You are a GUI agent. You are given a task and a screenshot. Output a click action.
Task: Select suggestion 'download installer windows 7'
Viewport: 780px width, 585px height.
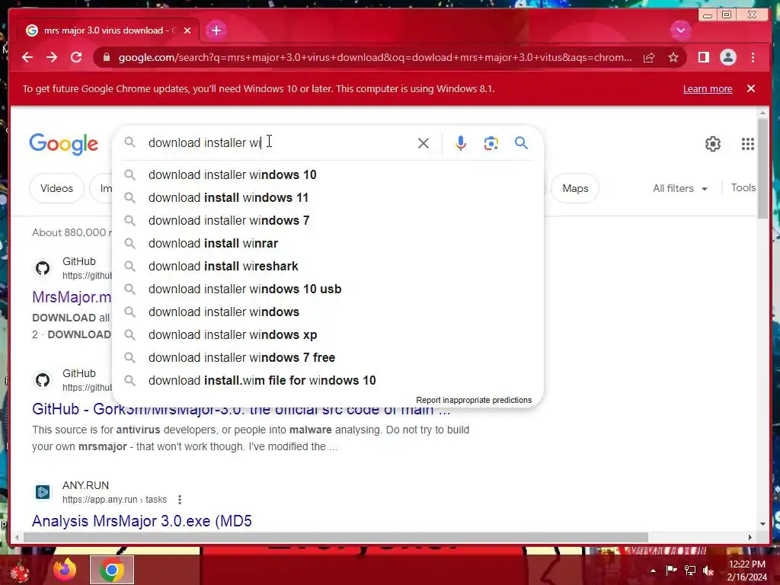pos(328,220)
